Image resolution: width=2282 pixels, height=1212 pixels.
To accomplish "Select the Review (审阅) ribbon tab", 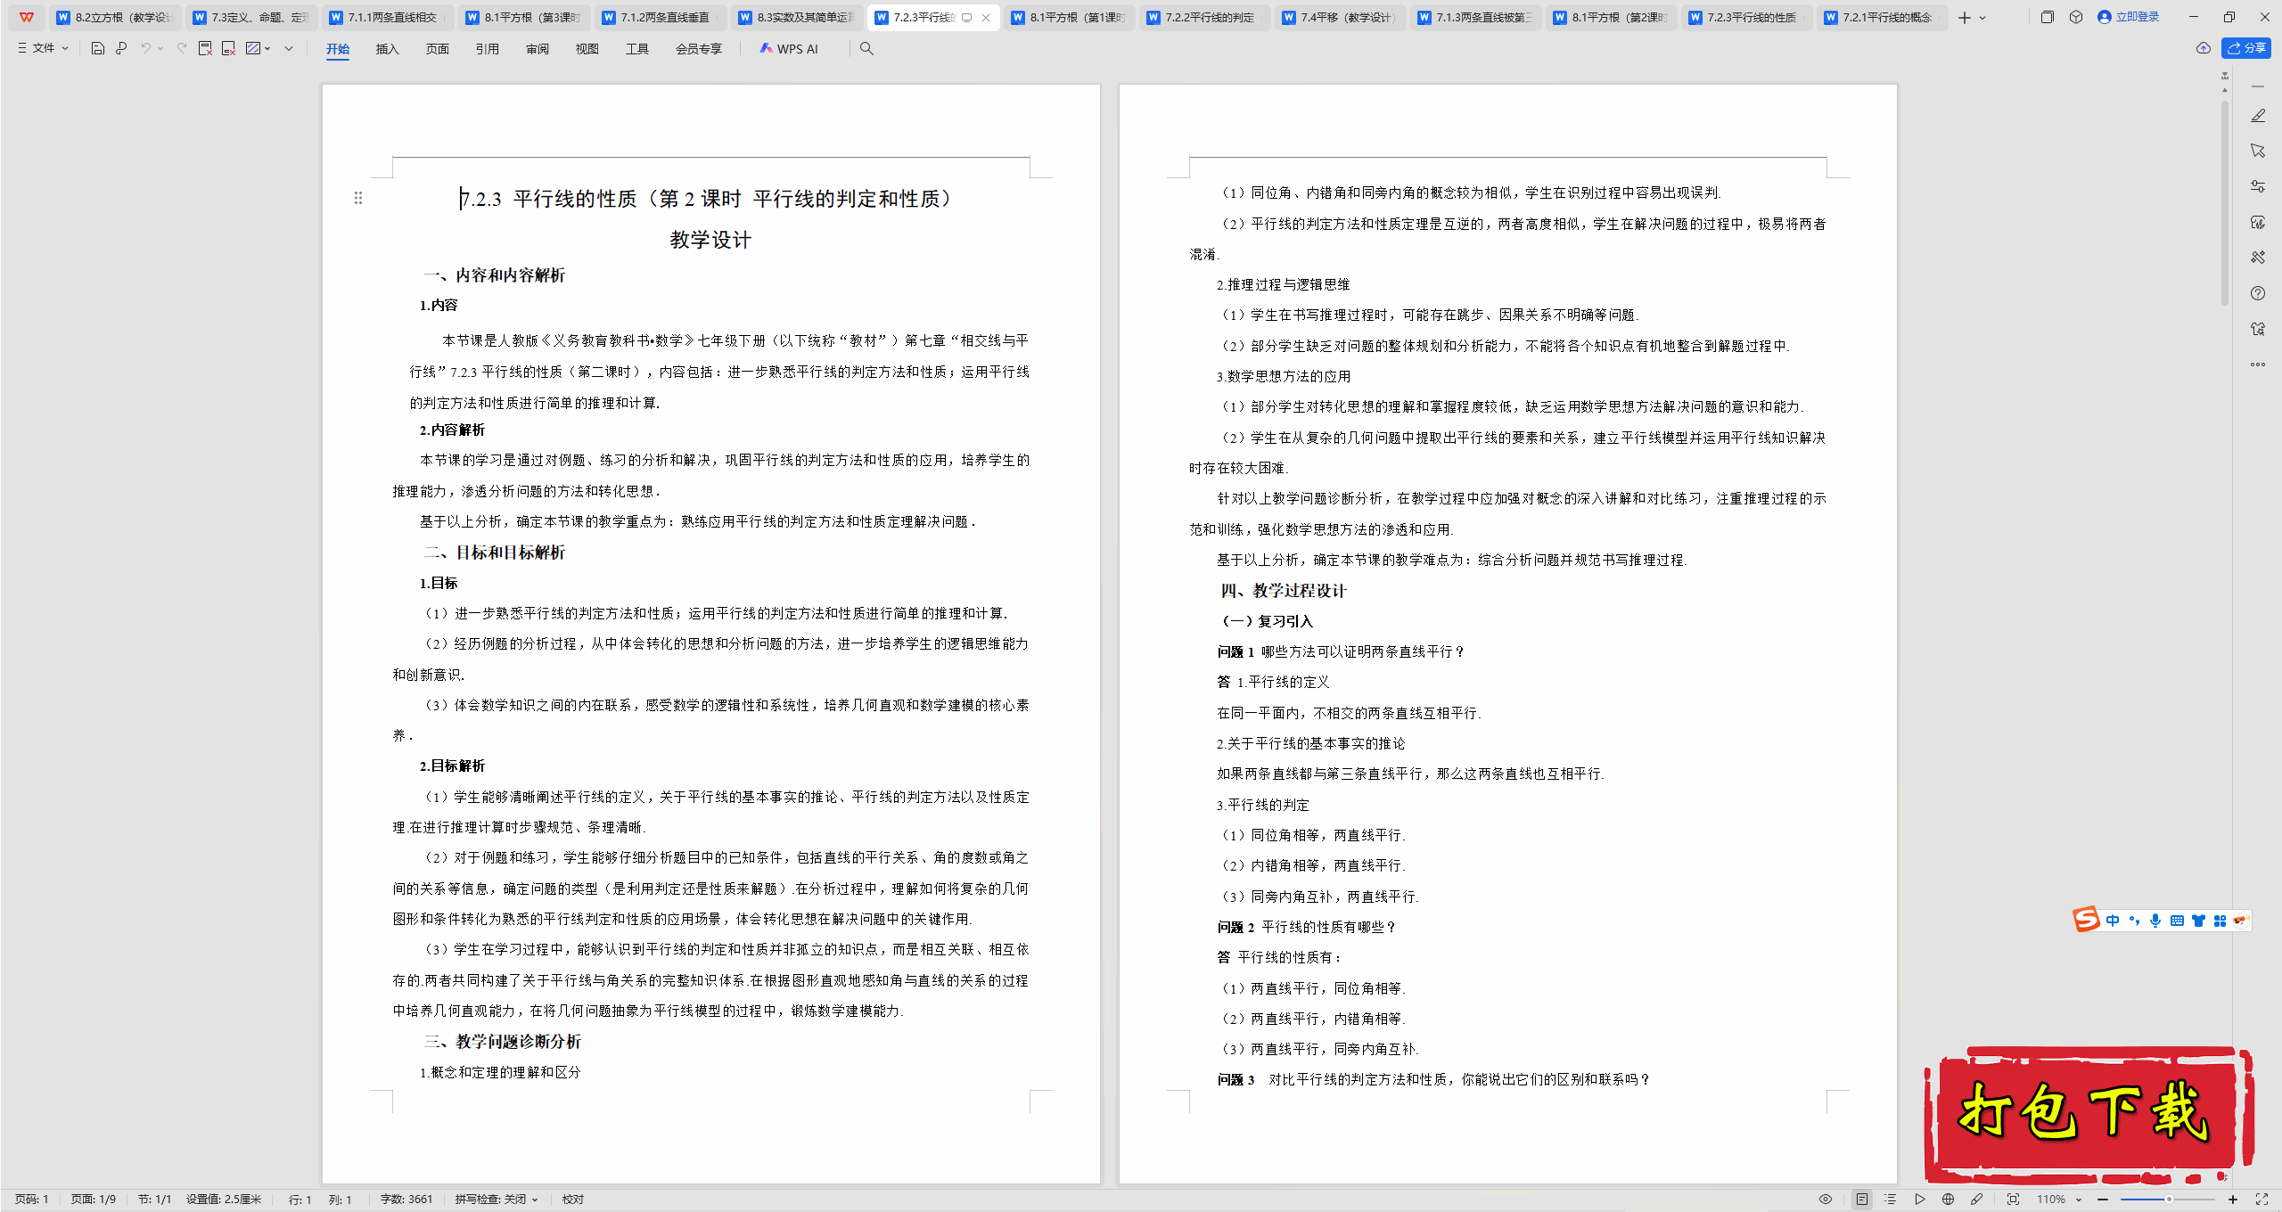I will [538, 49].
